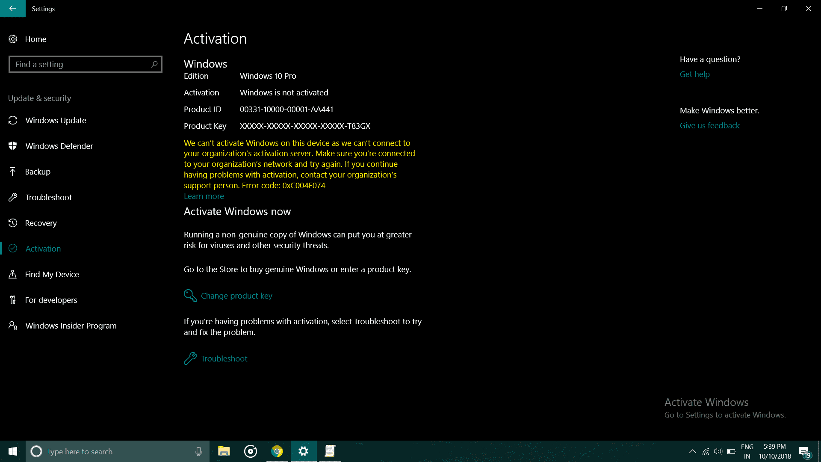Open the Home gear icon

(13, 39)
